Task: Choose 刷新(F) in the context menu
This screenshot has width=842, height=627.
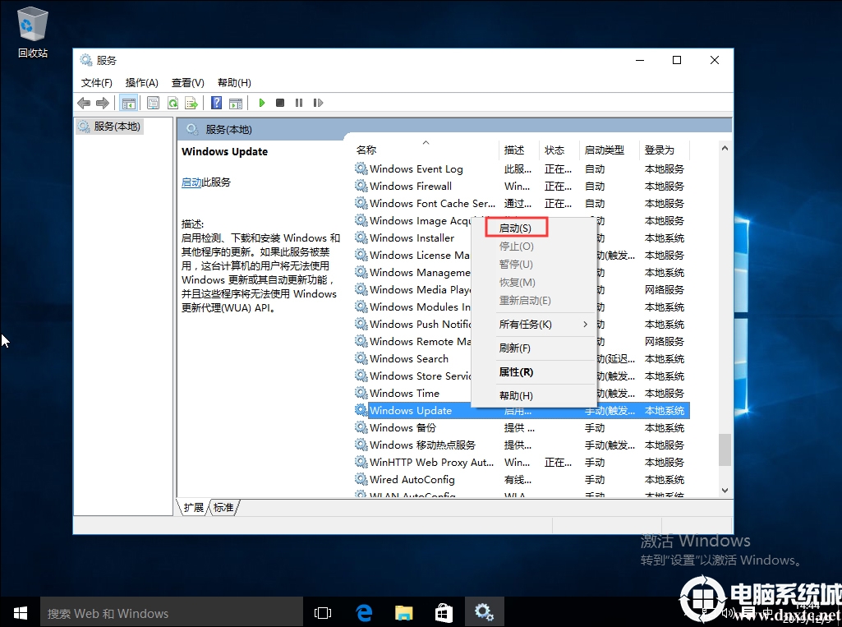Action: pyautogui.click(x=534, y=348)
